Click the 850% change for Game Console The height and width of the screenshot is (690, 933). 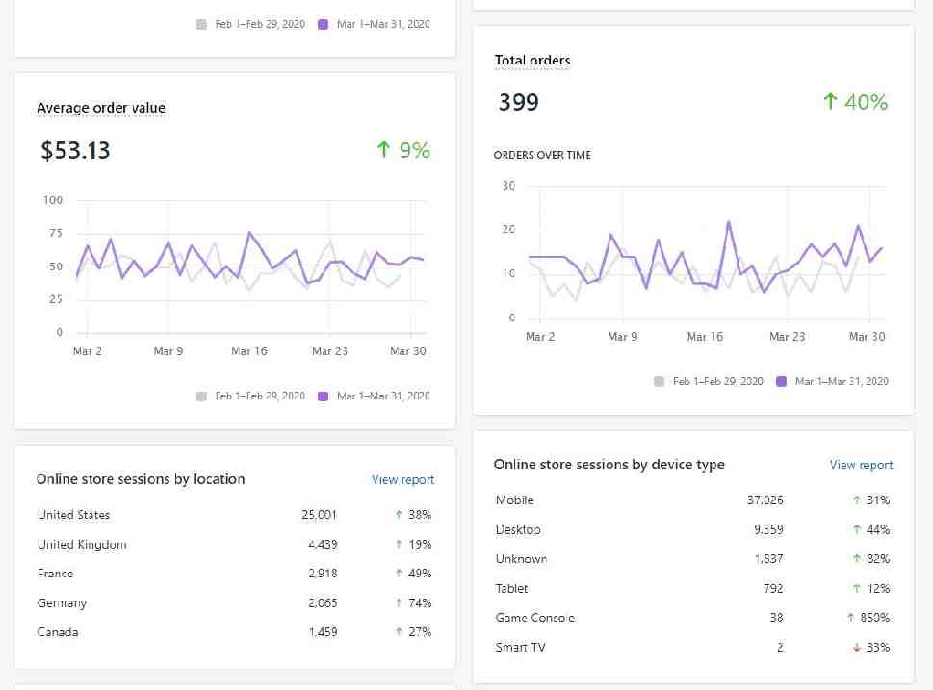(874, 618)
